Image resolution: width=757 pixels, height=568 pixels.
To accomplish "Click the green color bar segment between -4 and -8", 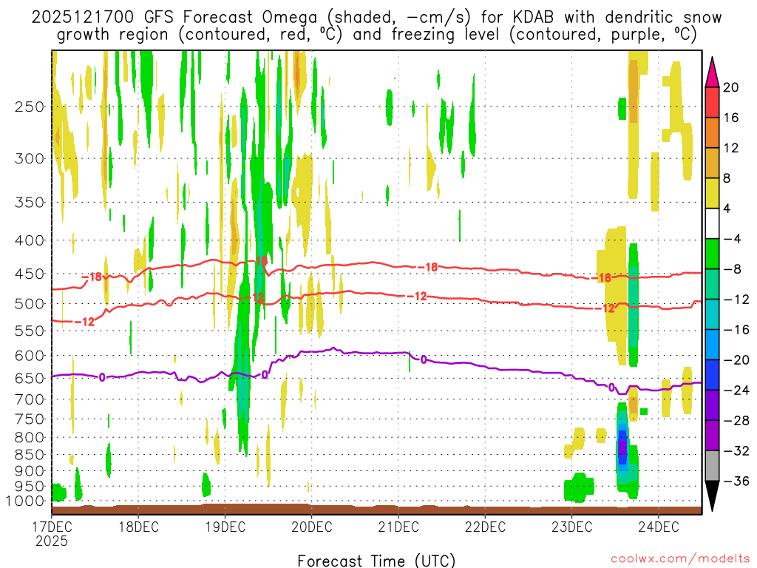I will (x=712, y=254).
